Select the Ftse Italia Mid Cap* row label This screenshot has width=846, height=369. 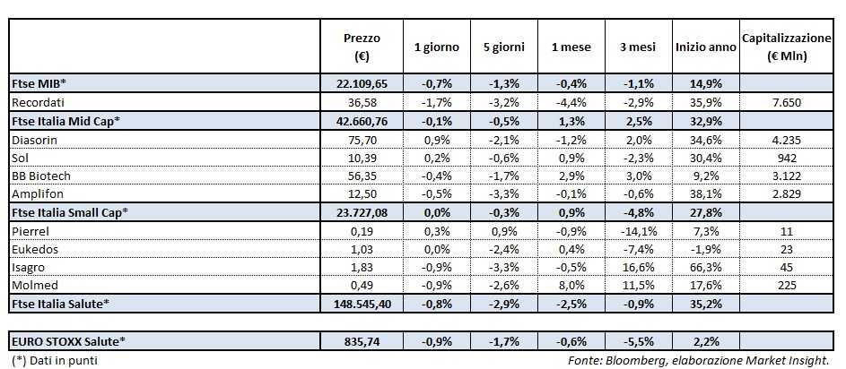click(68, 120)
